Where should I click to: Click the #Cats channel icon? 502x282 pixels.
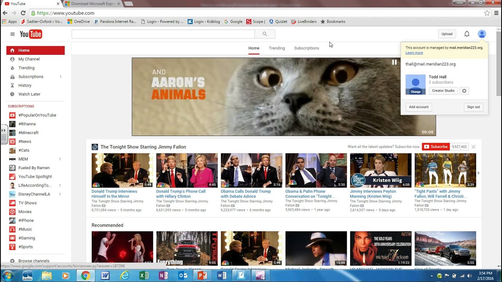[12, 150]
